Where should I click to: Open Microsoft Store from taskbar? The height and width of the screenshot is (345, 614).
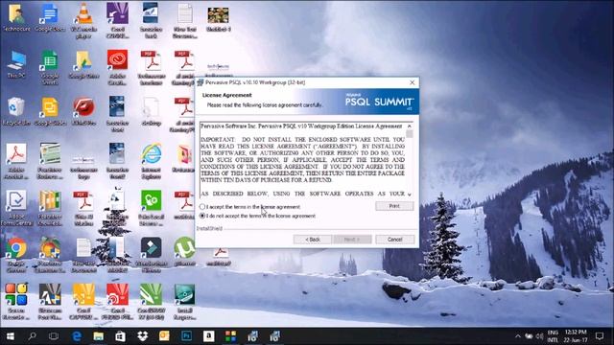pos(120,336)
